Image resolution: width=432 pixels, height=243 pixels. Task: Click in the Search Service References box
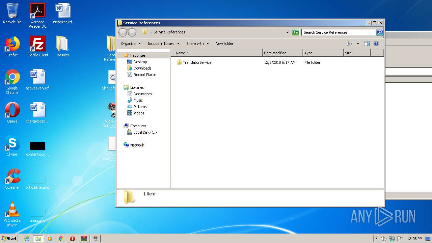339,32
